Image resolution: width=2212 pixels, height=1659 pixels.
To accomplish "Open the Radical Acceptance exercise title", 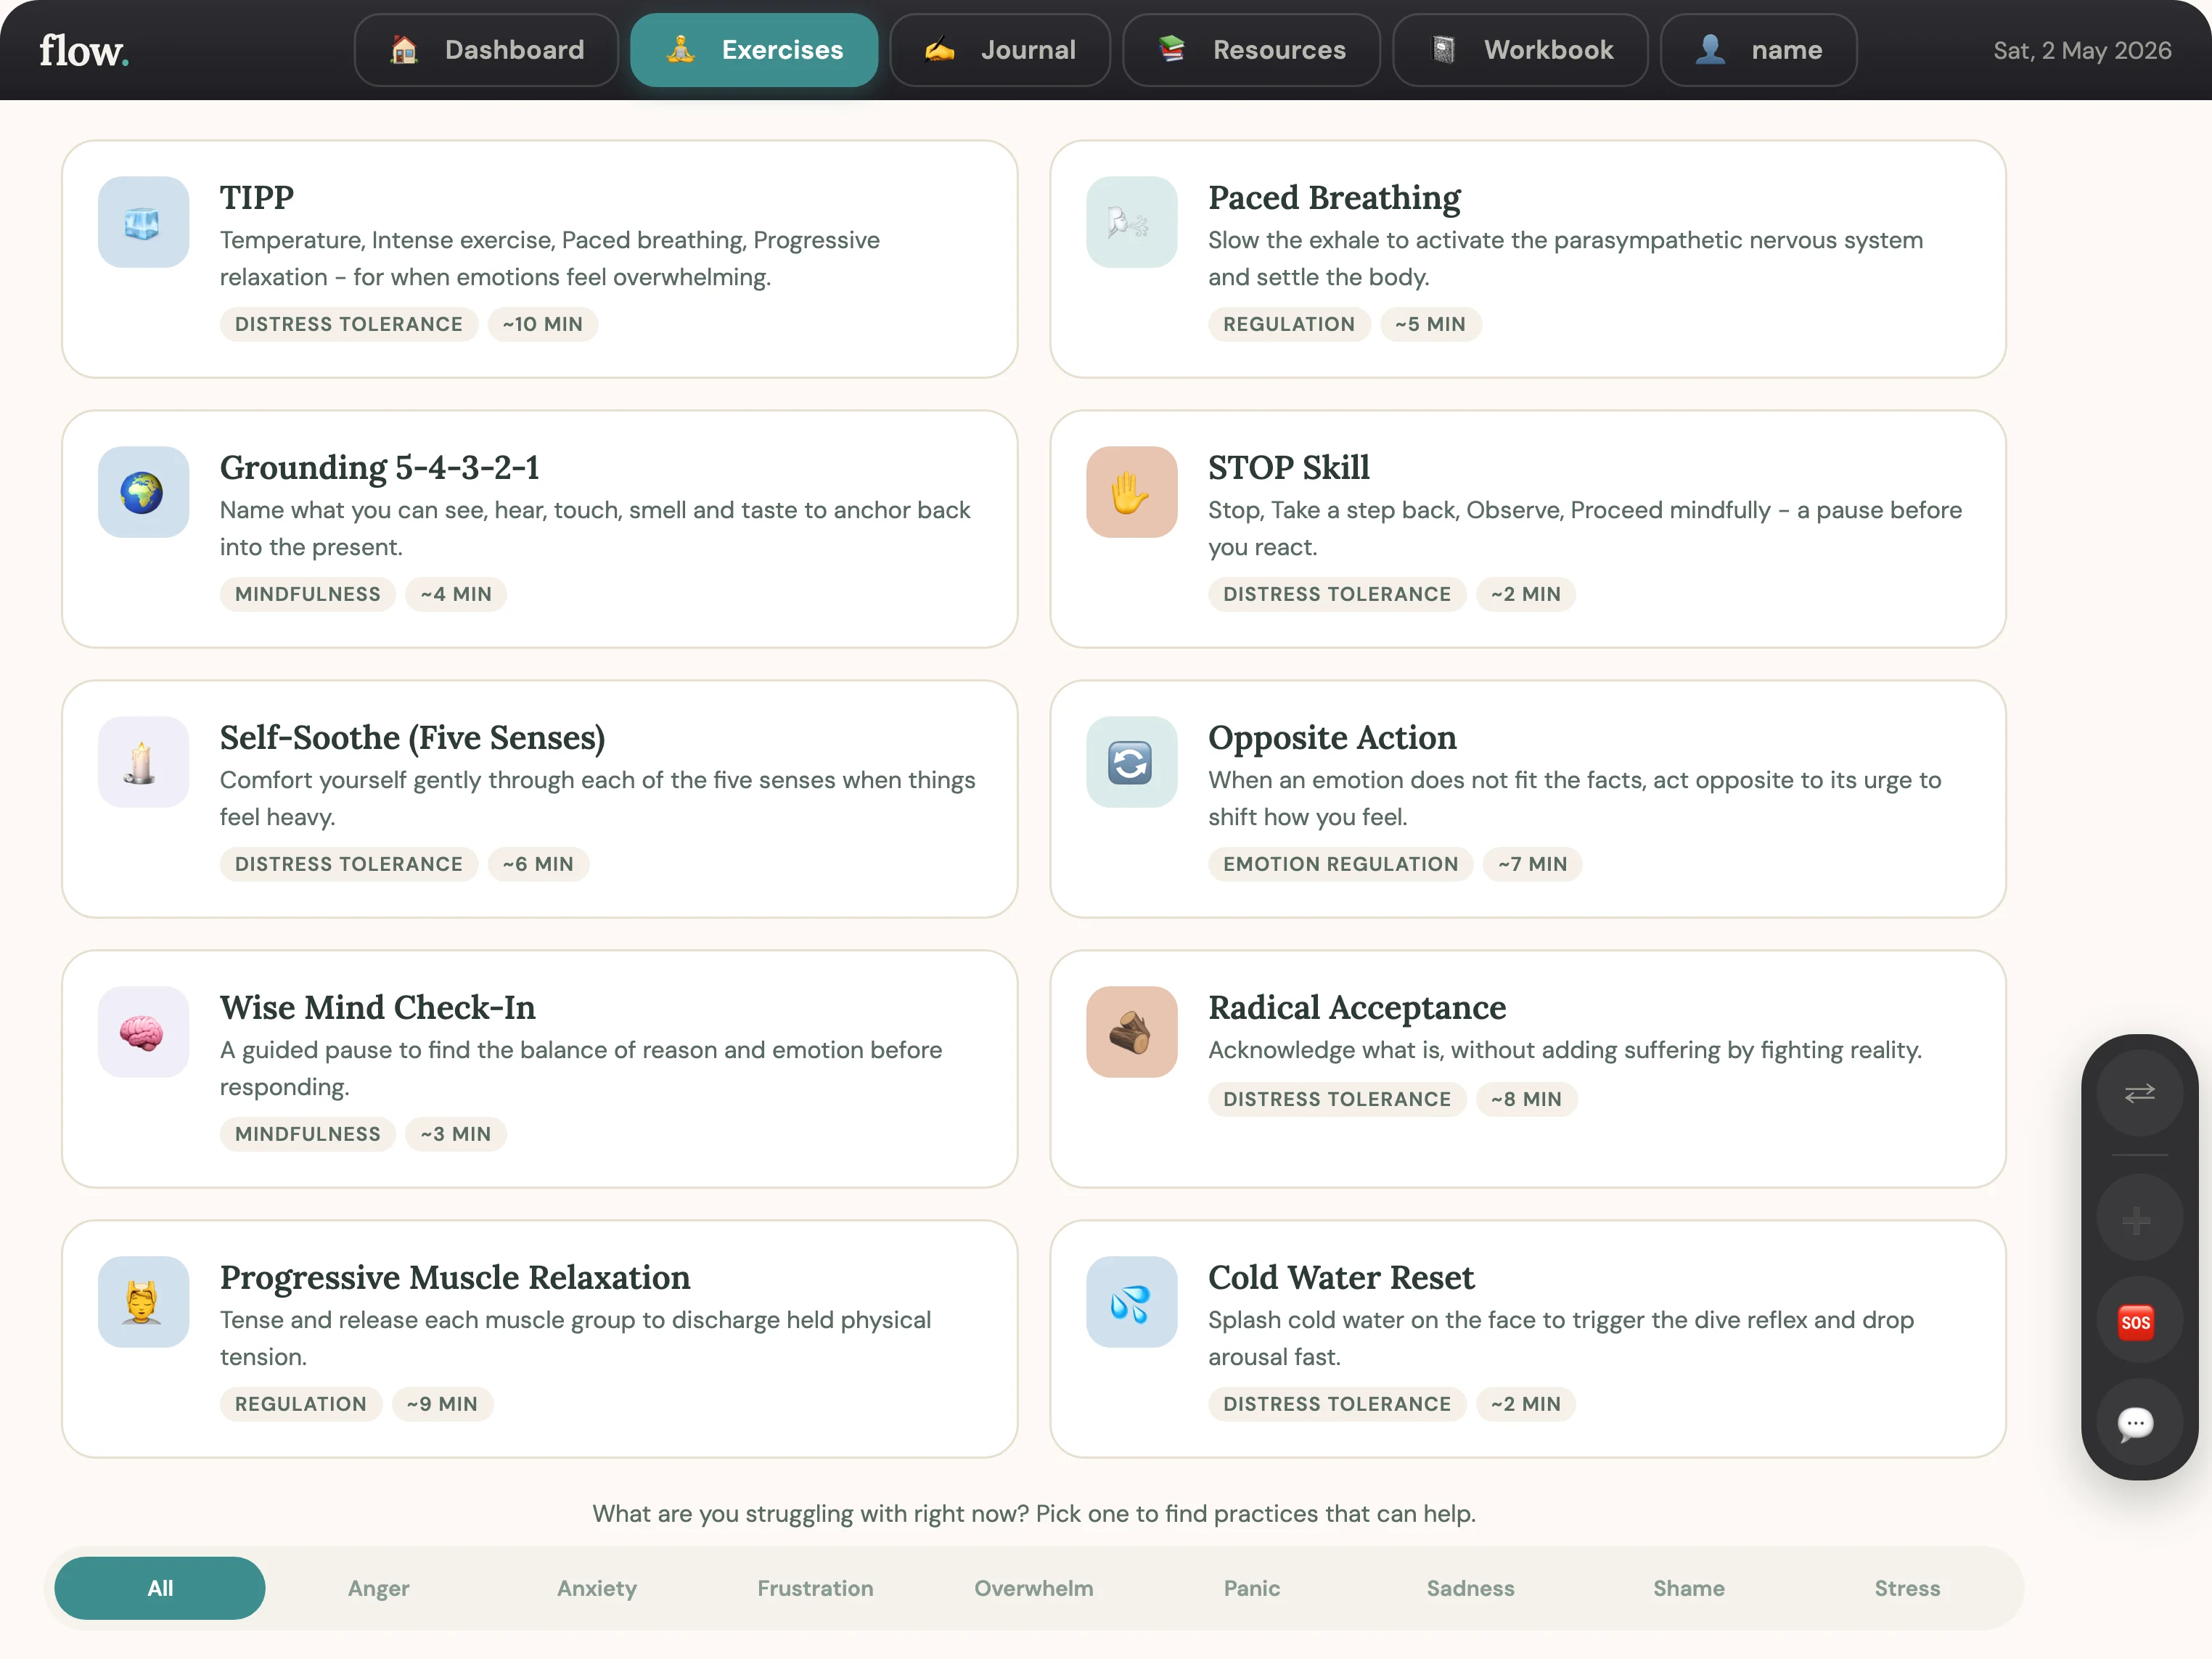I will coord(1357,1007).
